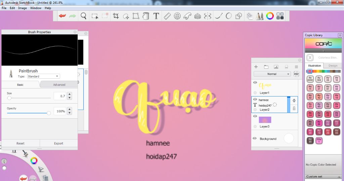Close the Brush Properties panel
The height and width of the screenshot is (181, 344).
pyautogui.click(x=75, y=32)
